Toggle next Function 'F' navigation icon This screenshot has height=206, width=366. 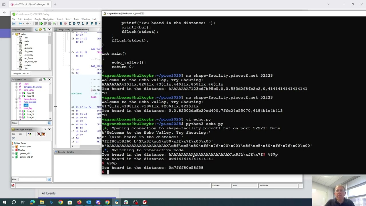click(87, 23)
